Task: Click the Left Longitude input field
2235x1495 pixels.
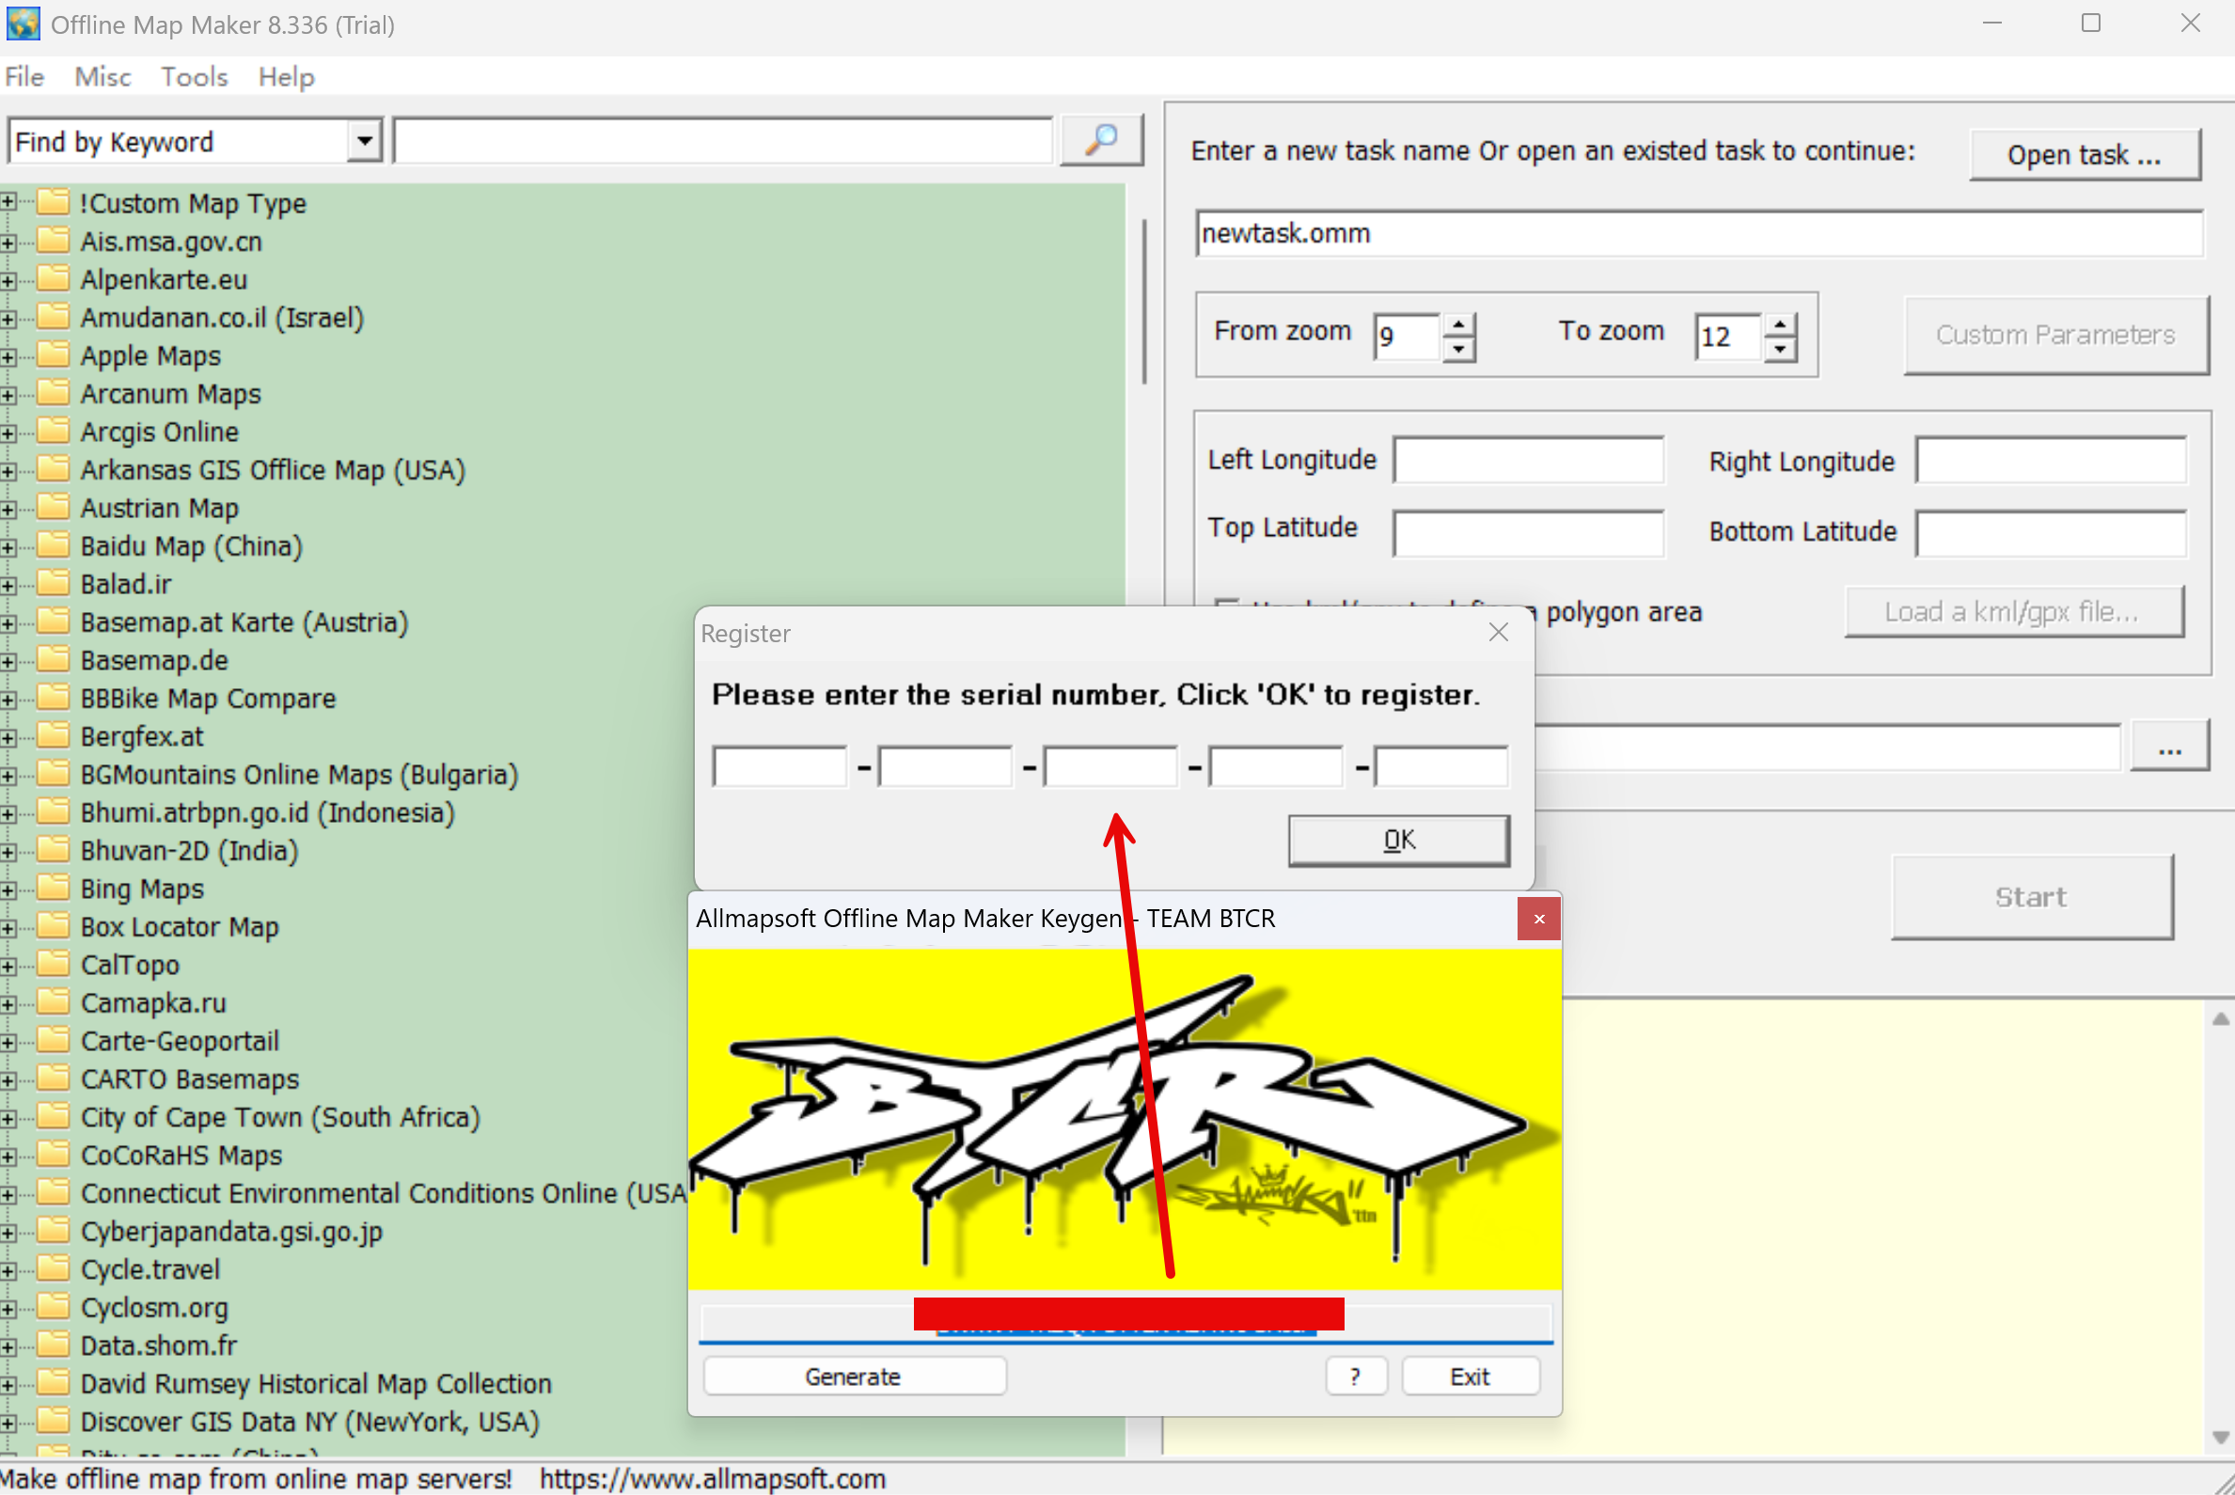Action: tap(1528, 461)
